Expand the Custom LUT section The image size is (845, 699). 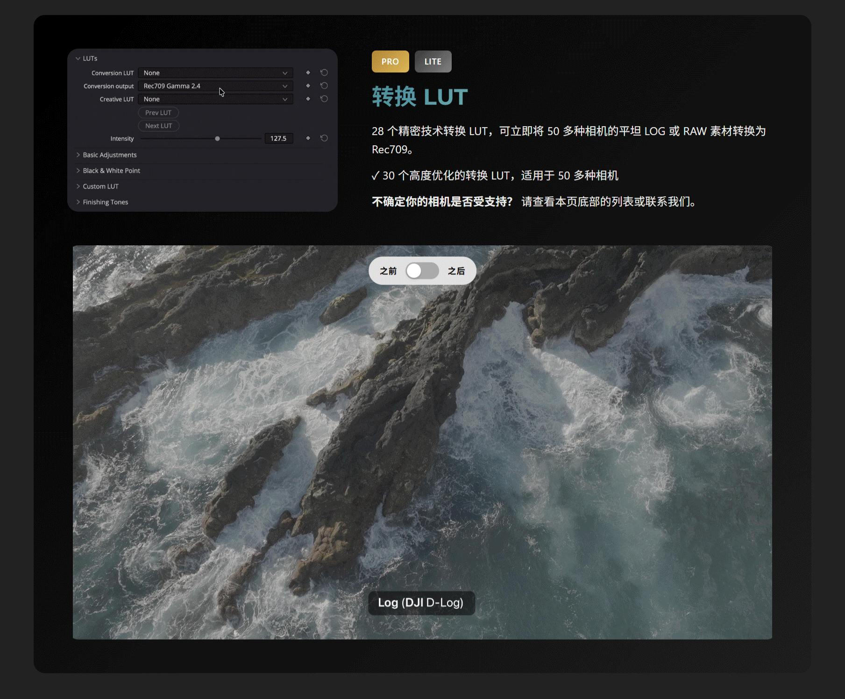click(x=97, y=186)
